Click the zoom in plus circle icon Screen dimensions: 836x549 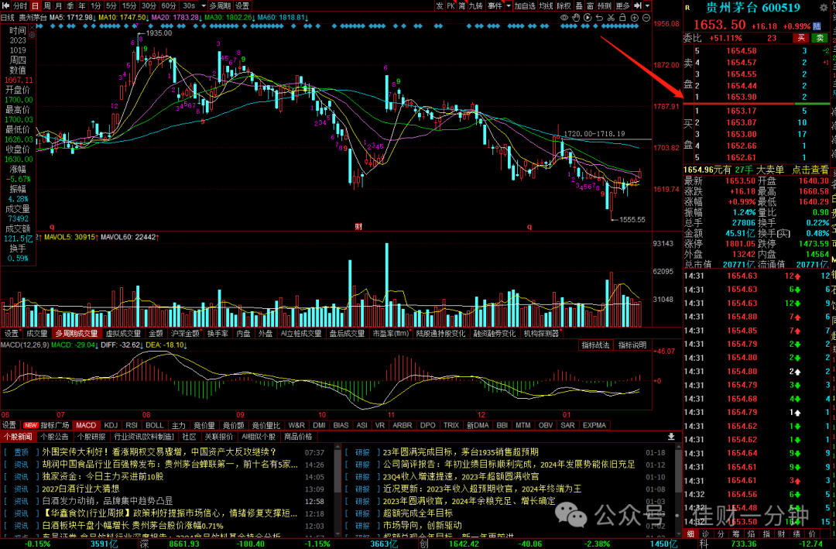(x=635, y=18)
